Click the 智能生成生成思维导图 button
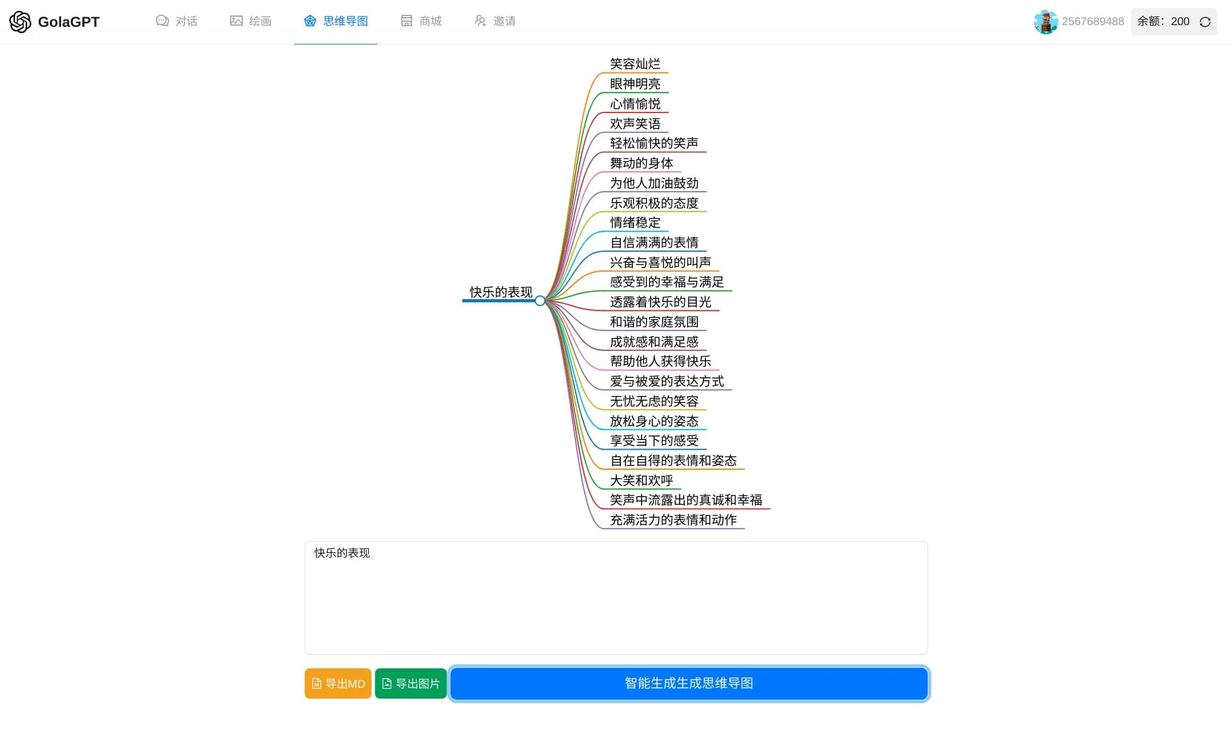Screen dimensions: 1232x730 pyautogui.click(x=689, y=683)
